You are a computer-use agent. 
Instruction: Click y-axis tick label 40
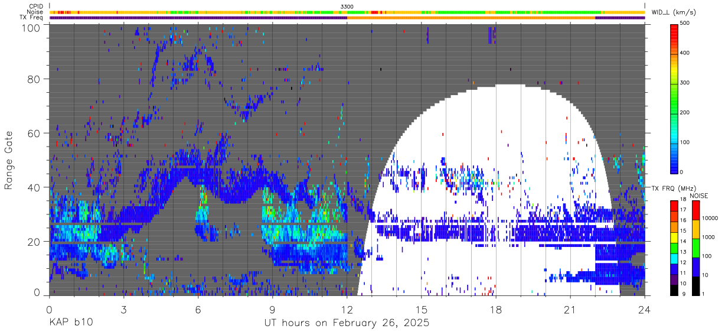(34, 187)
